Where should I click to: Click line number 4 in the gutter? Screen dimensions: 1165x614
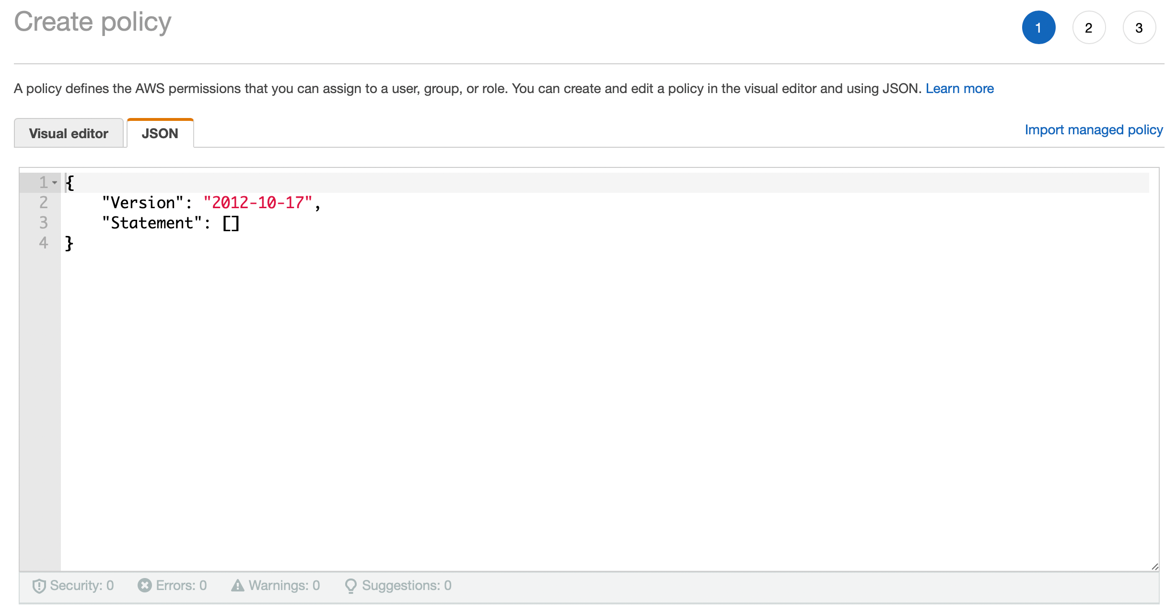click(43, 243)
